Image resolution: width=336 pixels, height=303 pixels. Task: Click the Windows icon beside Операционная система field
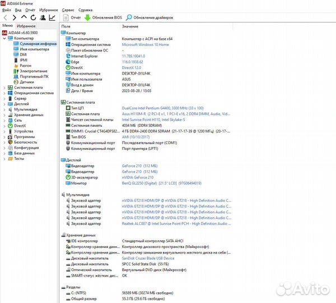[68, 44]
